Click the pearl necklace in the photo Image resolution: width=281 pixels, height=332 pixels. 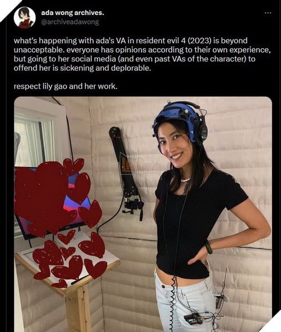pos(186,180)
